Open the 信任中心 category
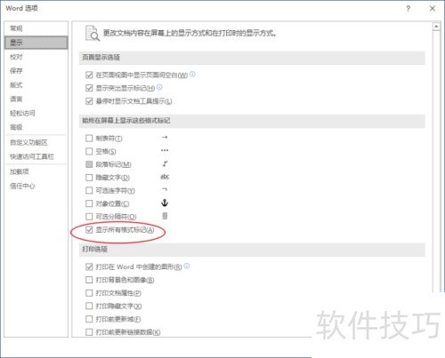This screenshot has width=445, height=358. point(36,186)
